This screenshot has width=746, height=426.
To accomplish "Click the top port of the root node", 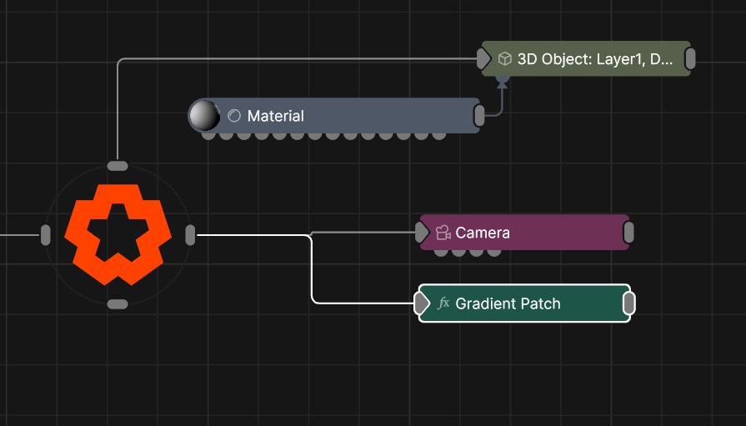I will (118, 166).
